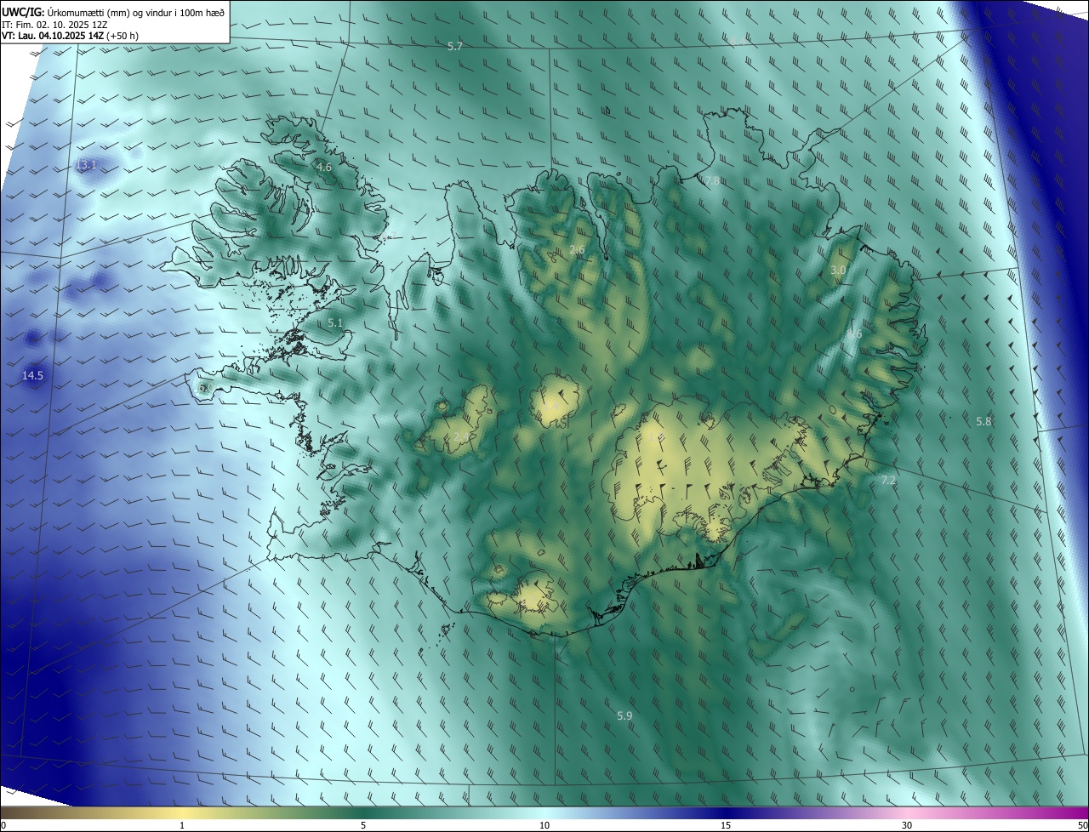Click the 5.7 value at the top of the map

tap(455, 46)
